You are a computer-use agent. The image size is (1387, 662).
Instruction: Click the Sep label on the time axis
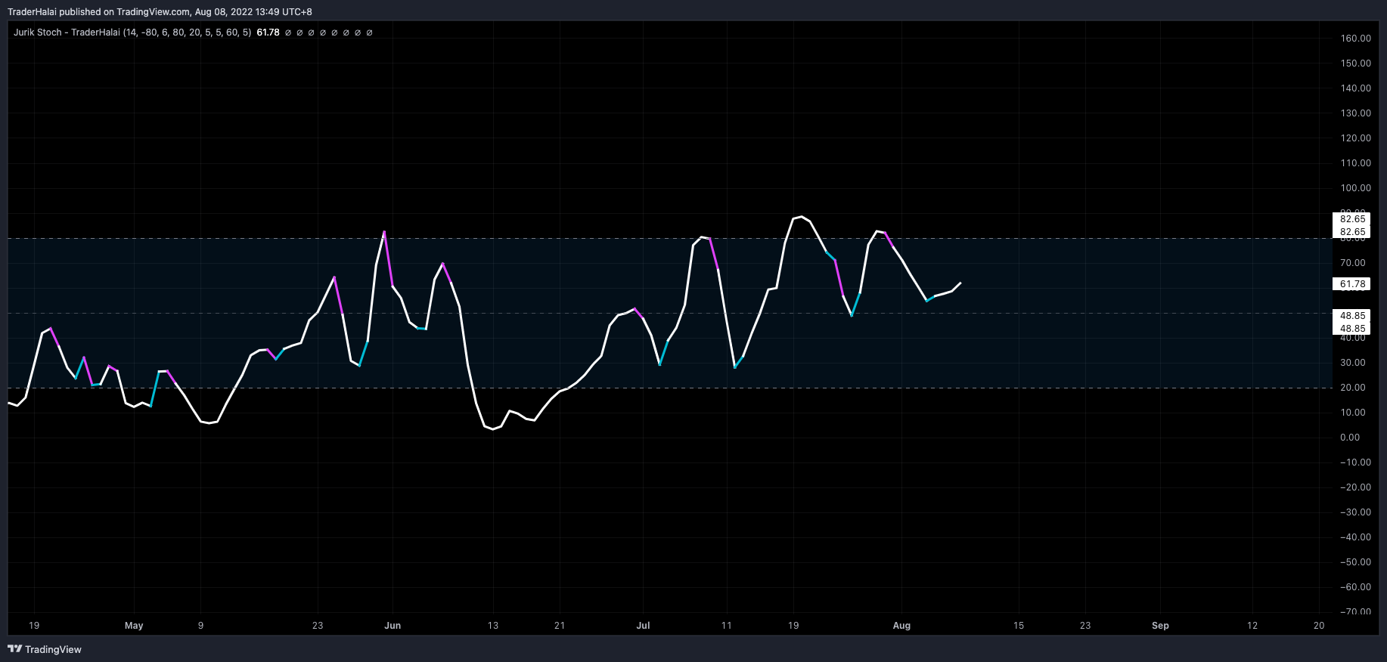click(x=1160, y=626)
